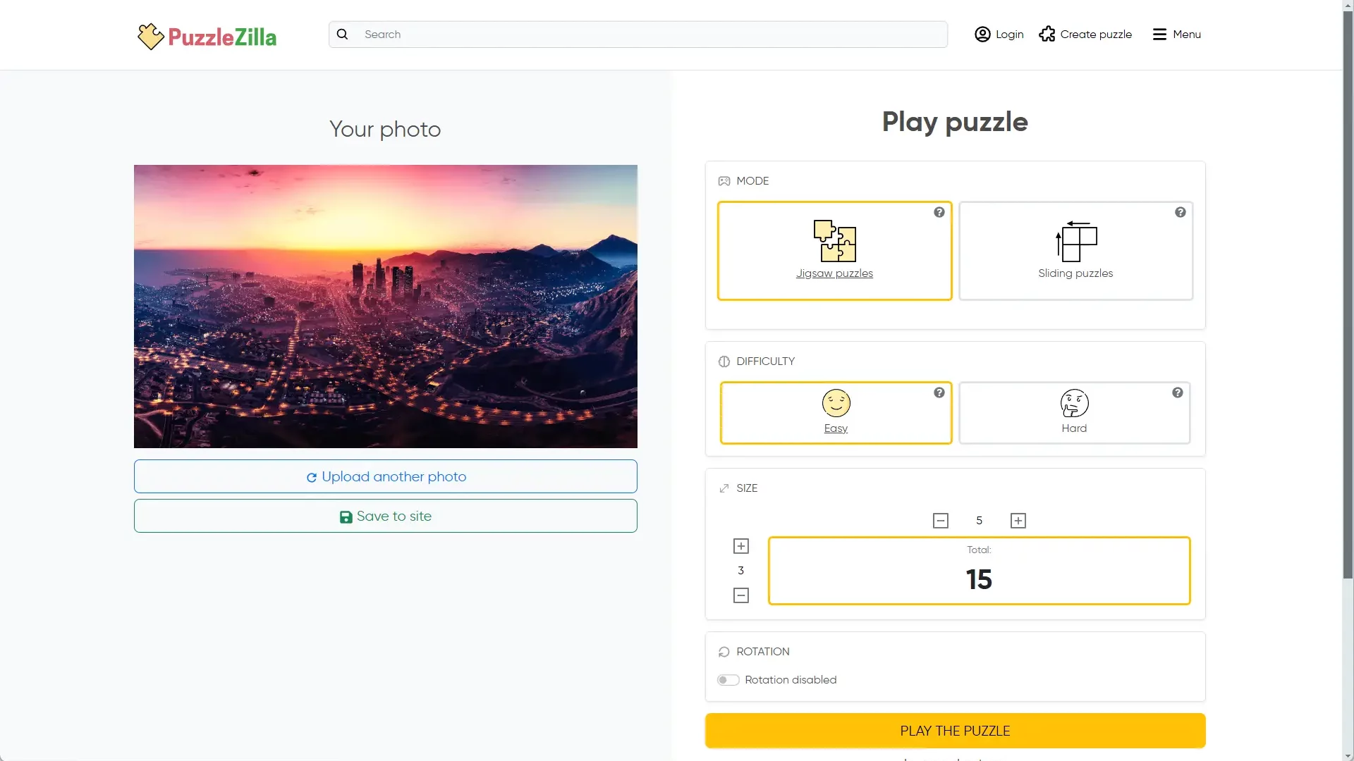Click the Hard difficulty icon

(x=1074, y=403)
